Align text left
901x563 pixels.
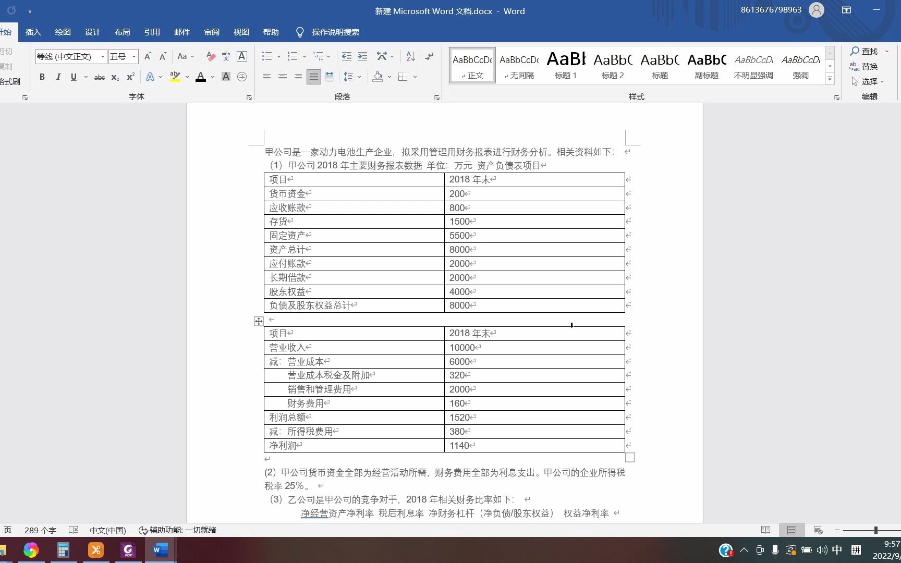click(x=266, y=77)
